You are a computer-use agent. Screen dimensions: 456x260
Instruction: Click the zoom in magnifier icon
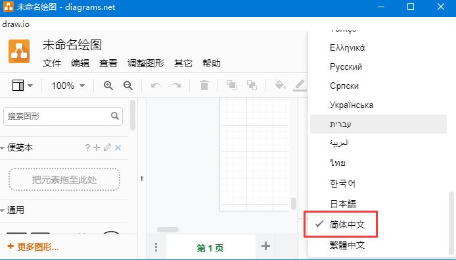pyautogui.click(x=108, y=86)
